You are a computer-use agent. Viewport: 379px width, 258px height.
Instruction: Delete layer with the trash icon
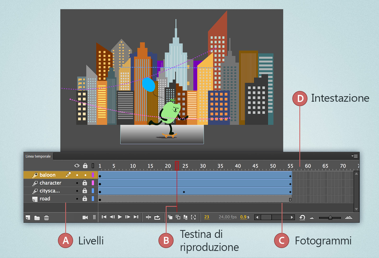[46, 217]
